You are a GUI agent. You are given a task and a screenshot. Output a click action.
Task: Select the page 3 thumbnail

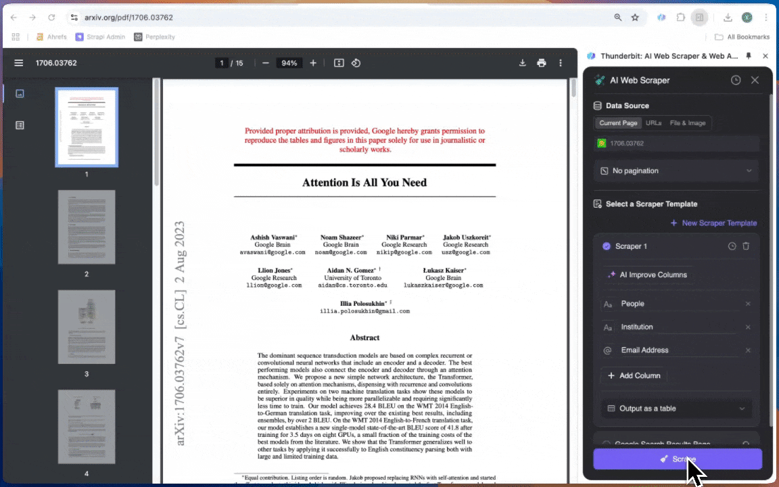pos(87,327)
